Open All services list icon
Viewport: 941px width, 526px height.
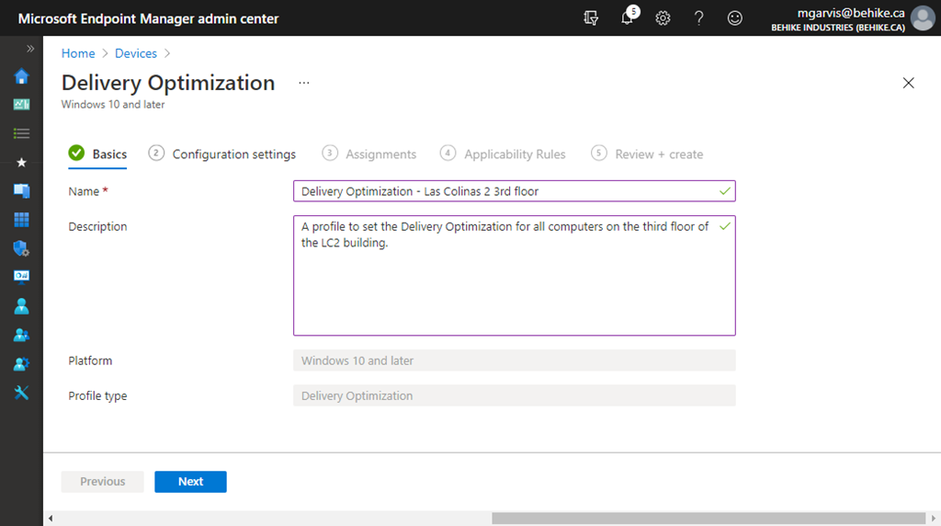point(21,133)
